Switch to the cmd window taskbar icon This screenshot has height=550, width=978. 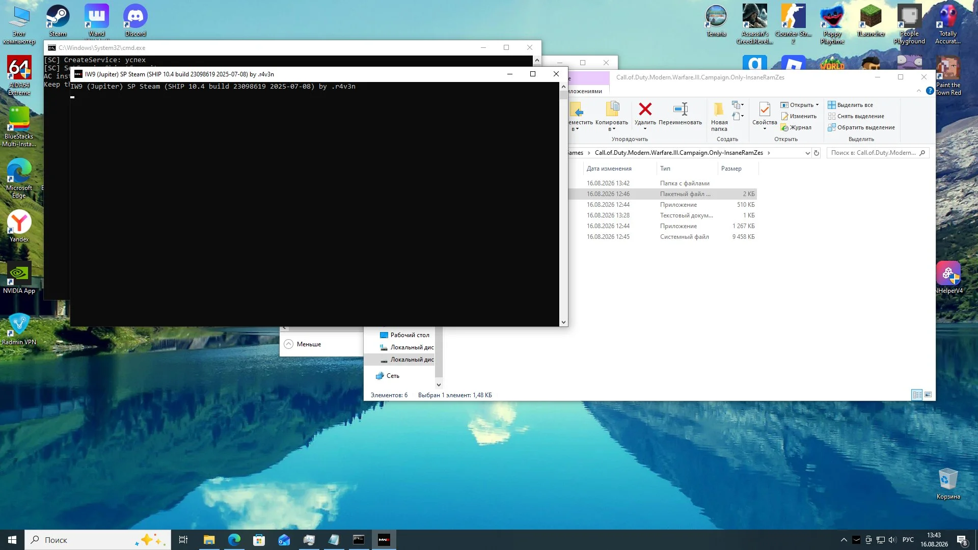click(359, 540)
